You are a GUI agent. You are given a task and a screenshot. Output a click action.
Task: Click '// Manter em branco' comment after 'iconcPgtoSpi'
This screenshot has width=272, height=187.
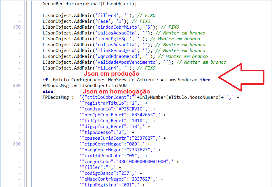point(175,39)
